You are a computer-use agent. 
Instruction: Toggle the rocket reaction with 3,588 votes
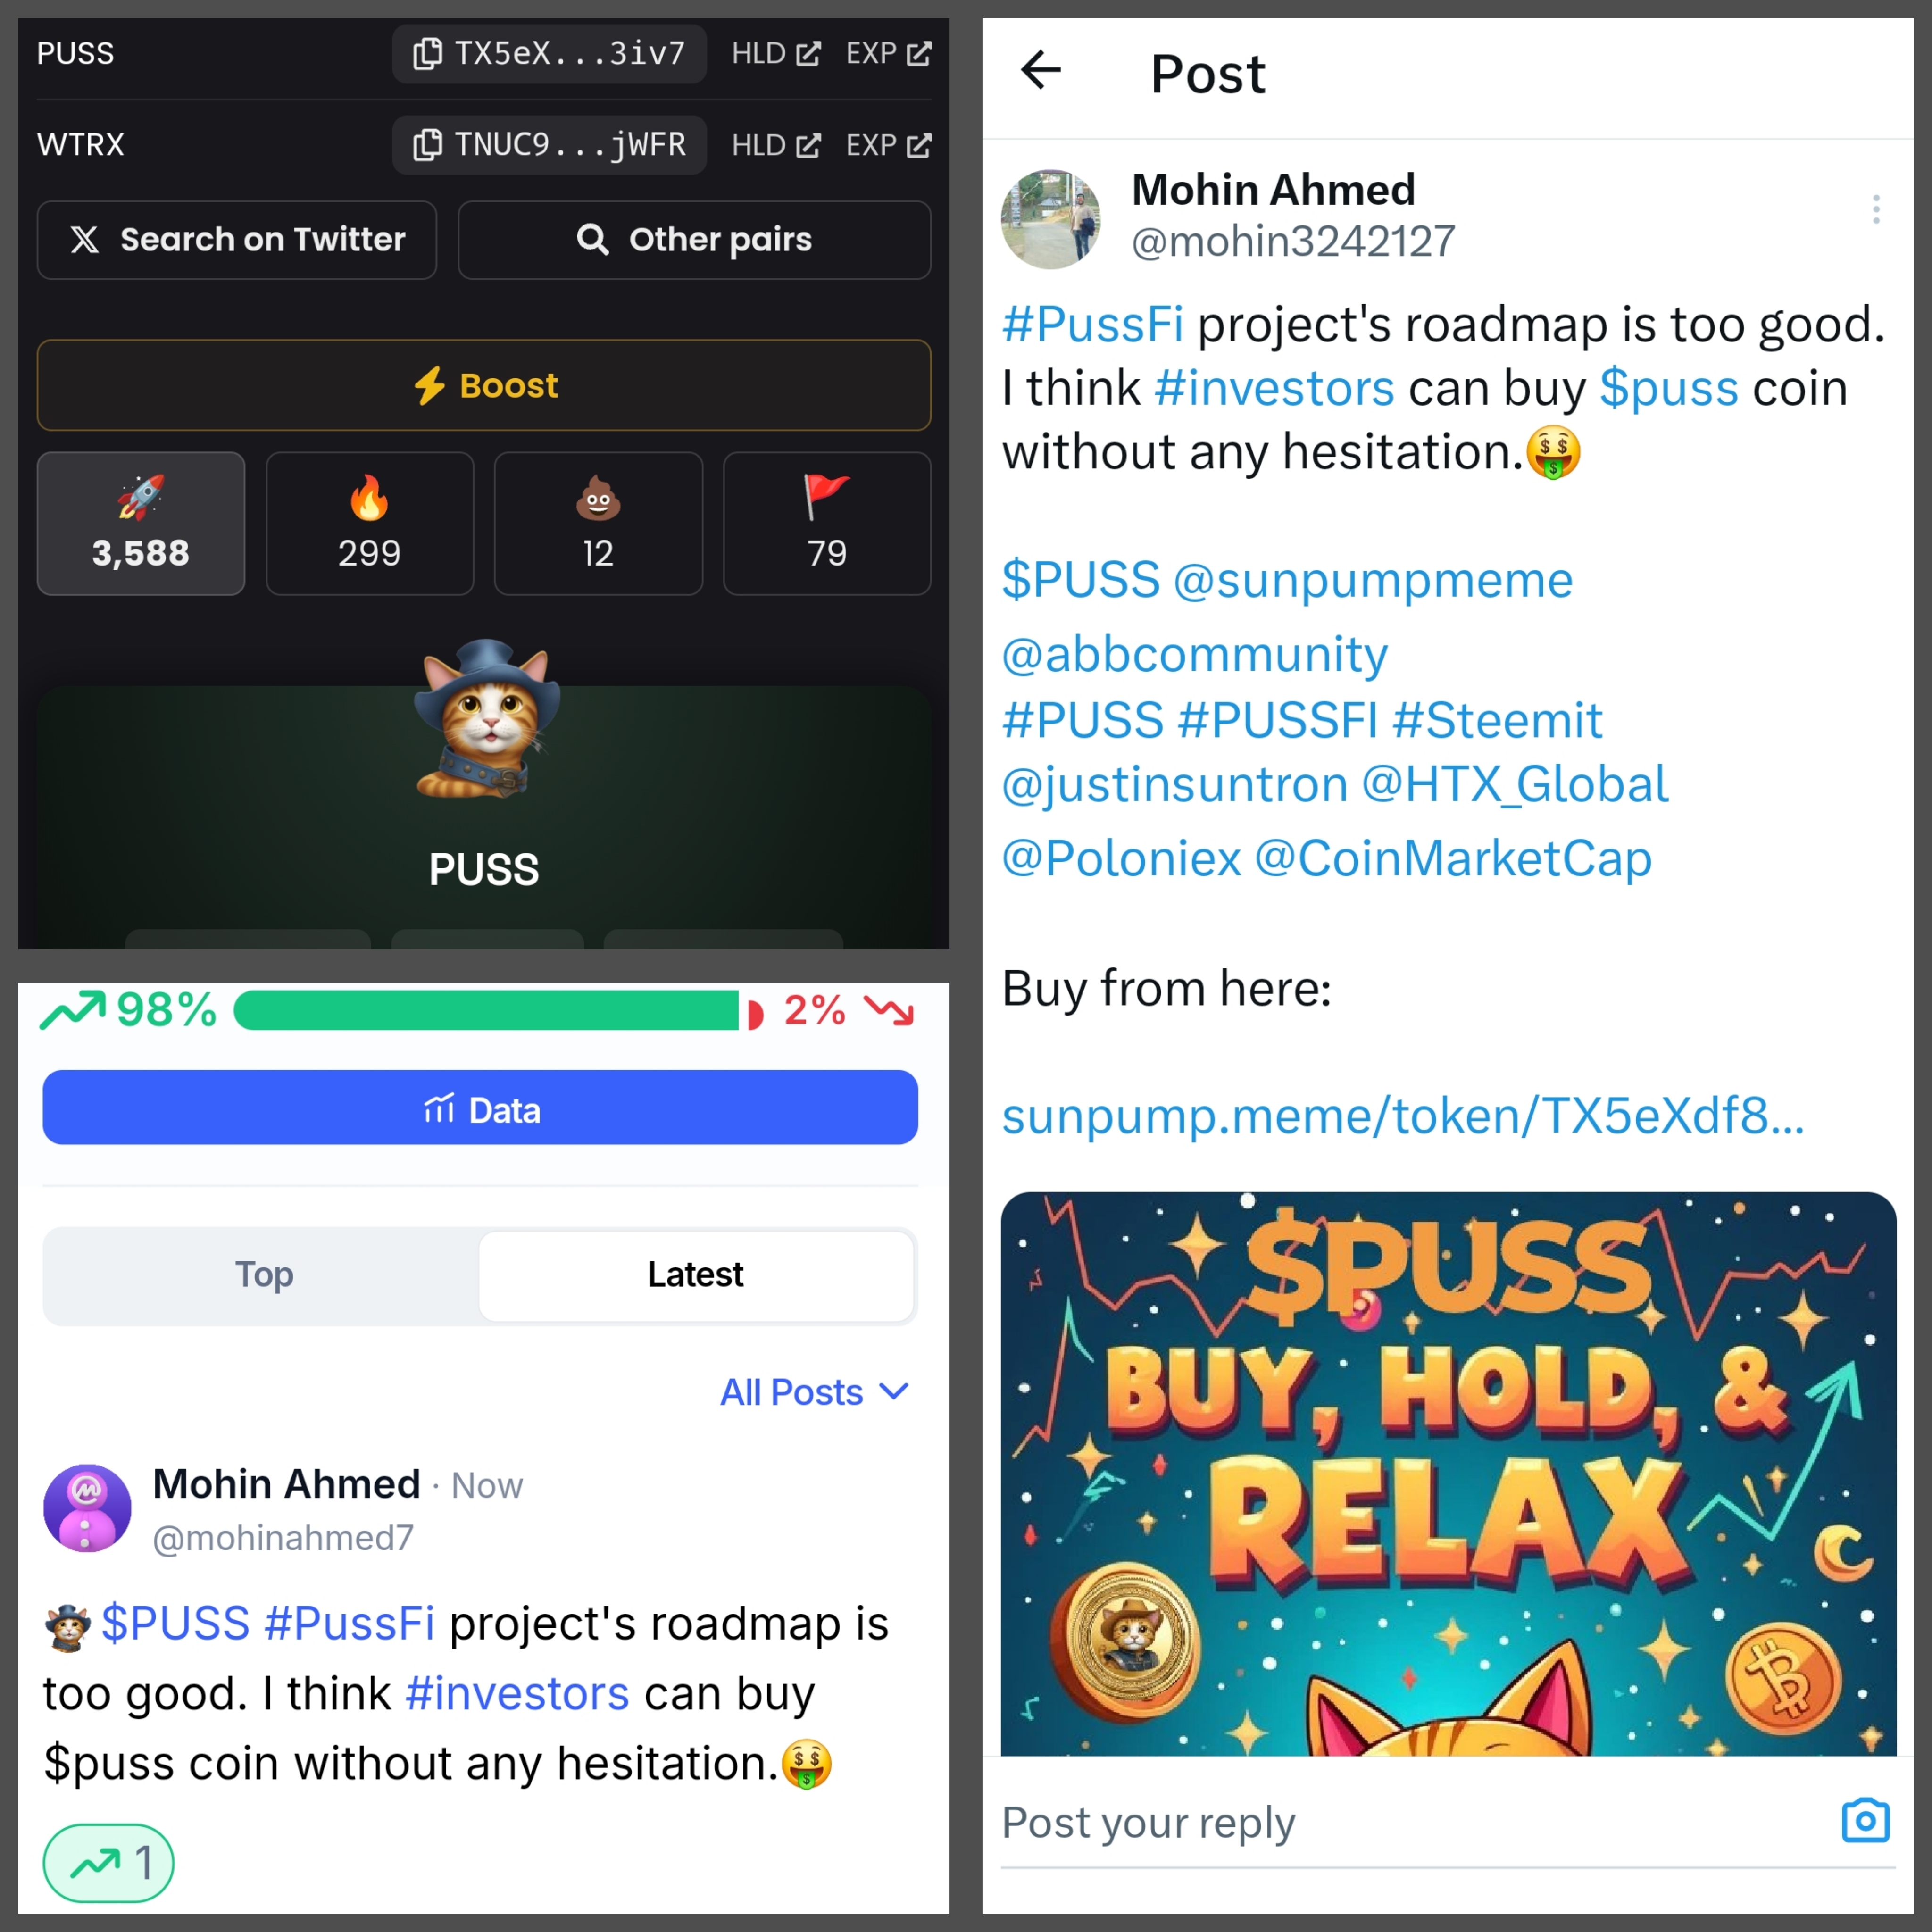coord(141,523)
